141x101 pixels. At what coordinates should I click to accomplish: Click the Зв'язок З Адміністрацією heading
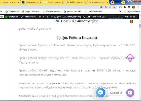[x=77, y=21]
